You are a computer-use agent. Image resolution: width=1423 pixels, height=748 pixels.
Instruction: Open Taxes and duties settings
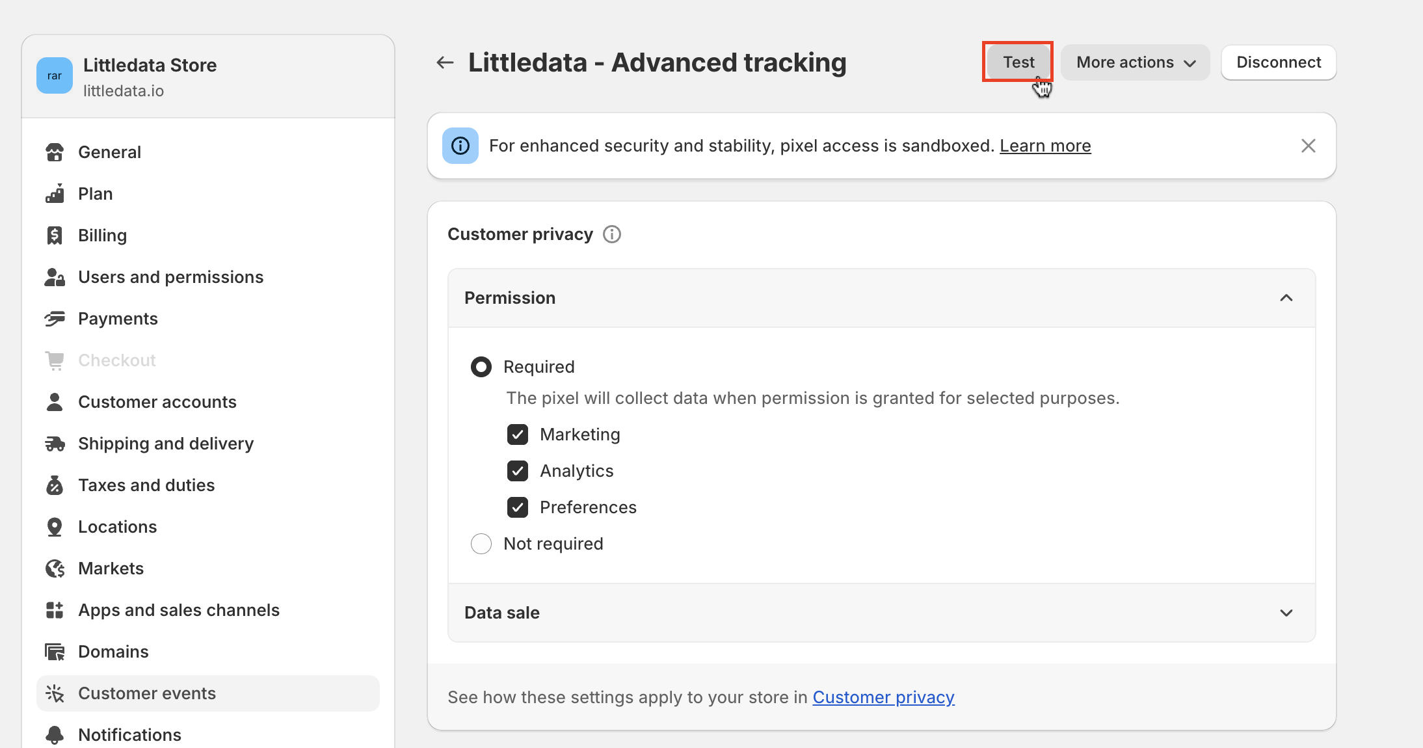click(208, 485)
